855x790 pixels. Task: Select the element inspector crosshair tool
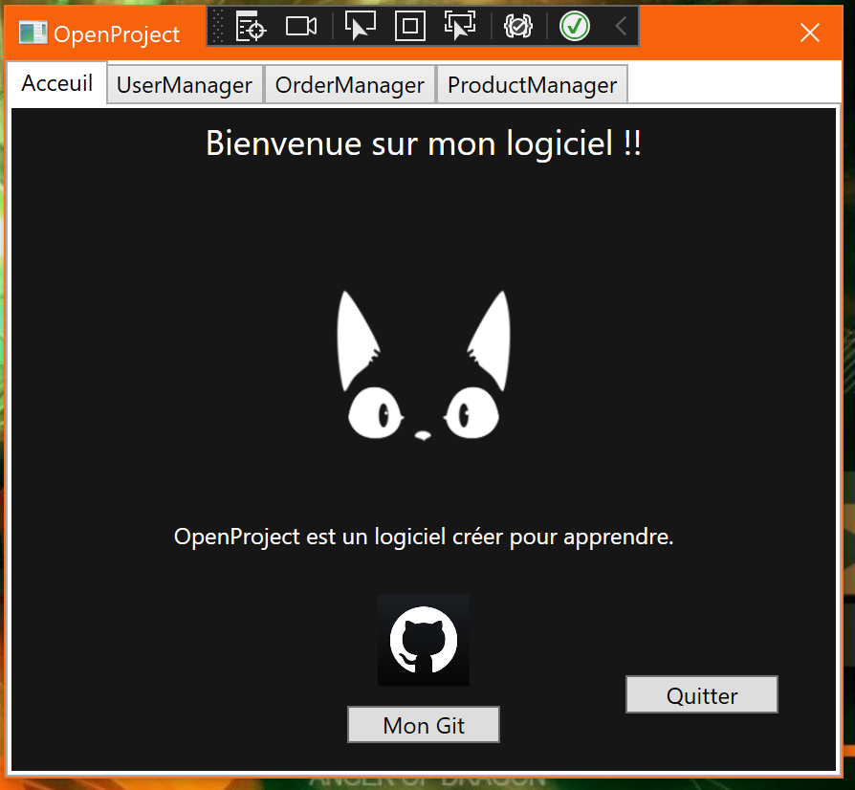coord(250,26)
